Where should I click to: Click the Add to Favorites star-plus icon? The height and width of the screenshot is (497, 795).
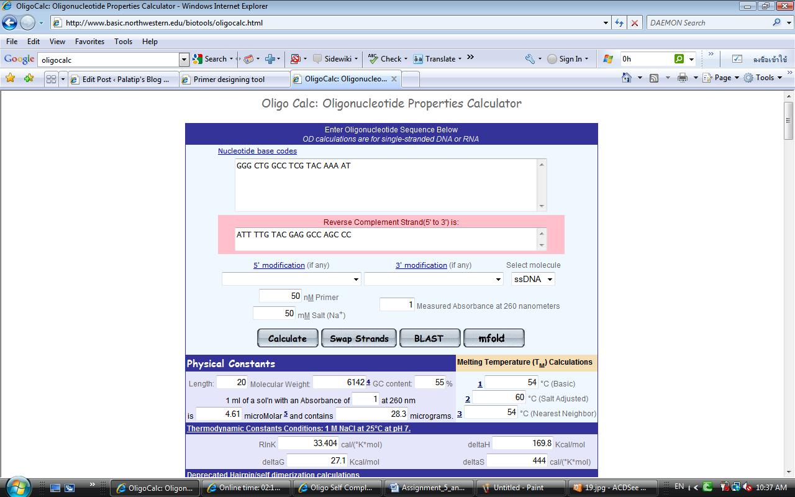[x=29, y=78]
